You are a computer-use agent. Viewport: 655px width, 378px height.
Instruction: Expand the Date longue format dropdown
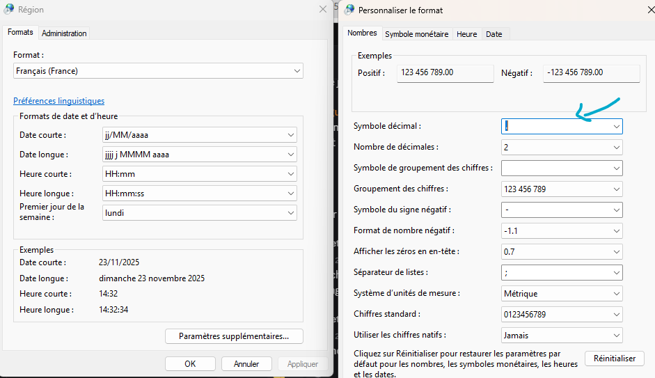pos(200,155)
